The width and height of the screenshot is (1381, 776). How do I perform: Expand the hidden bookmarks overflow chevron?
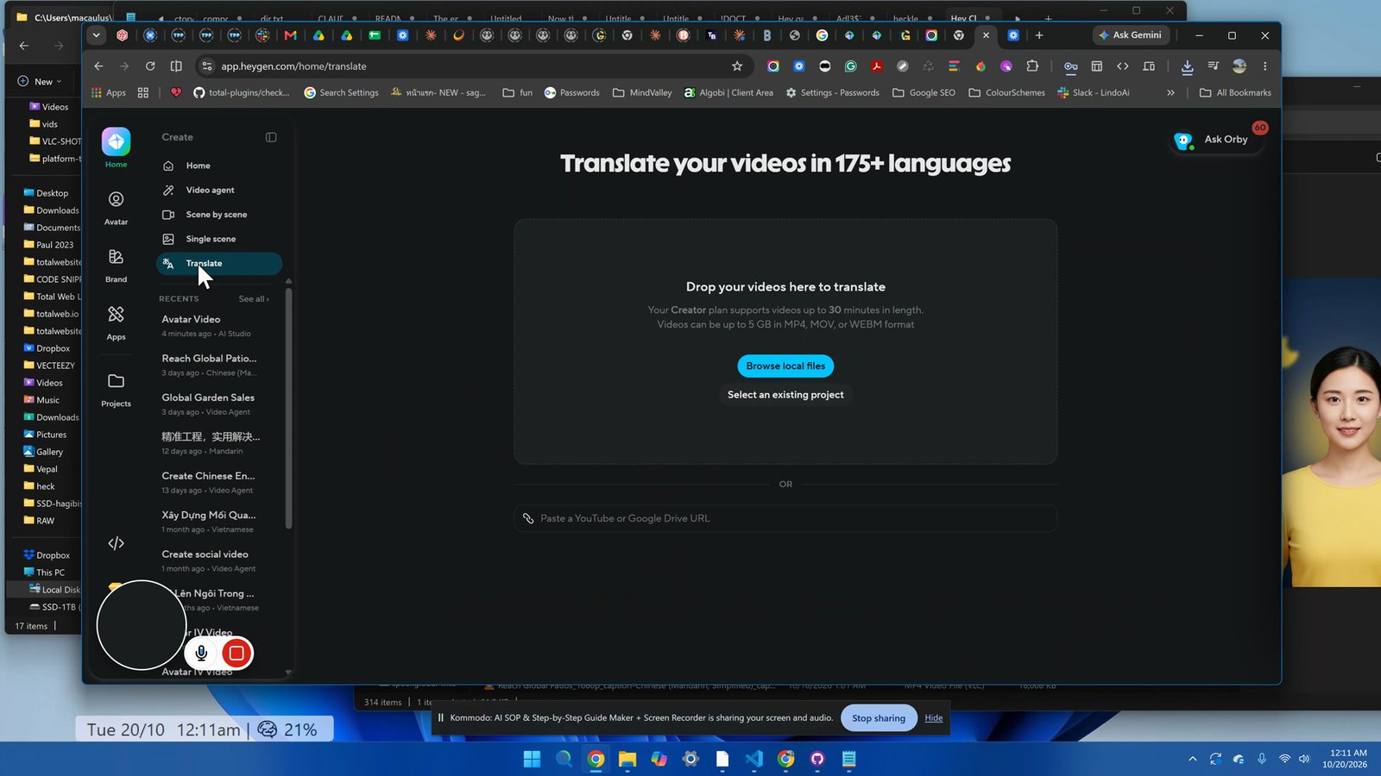(x=1170, y=93)
